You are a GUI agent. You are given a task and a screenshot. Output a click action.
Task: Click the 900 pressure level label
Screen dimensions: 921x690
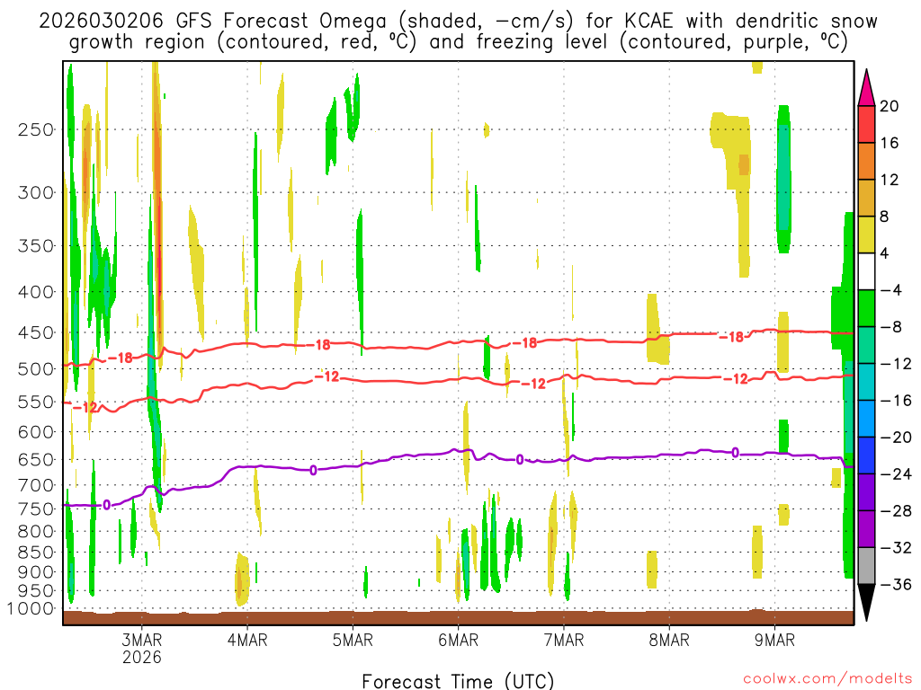(x=36, y=572)
